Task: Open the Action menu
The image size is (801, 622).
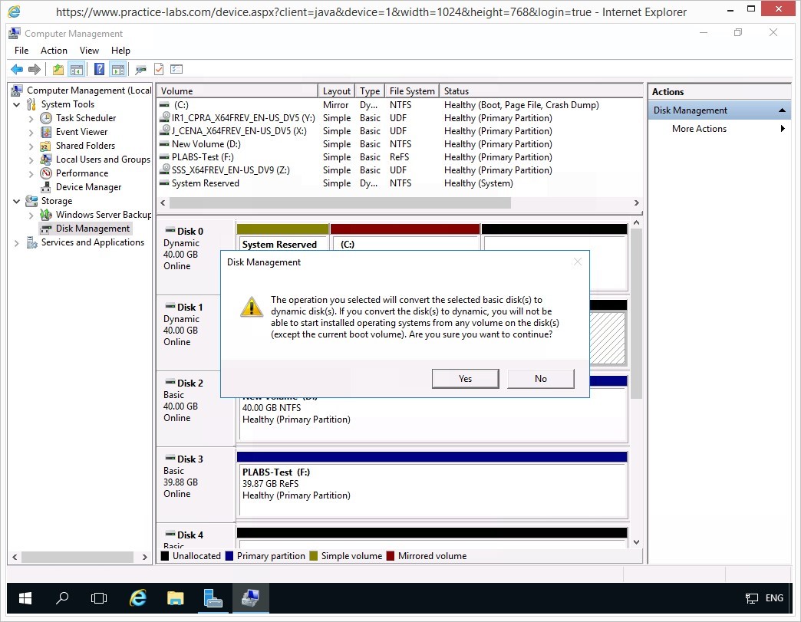Action: coord(54,51)
